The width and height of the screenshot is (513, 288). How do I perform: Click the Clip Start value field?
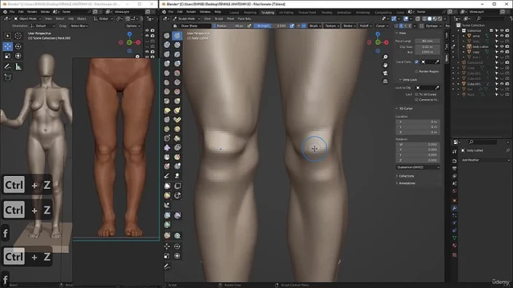coord(427,47)
